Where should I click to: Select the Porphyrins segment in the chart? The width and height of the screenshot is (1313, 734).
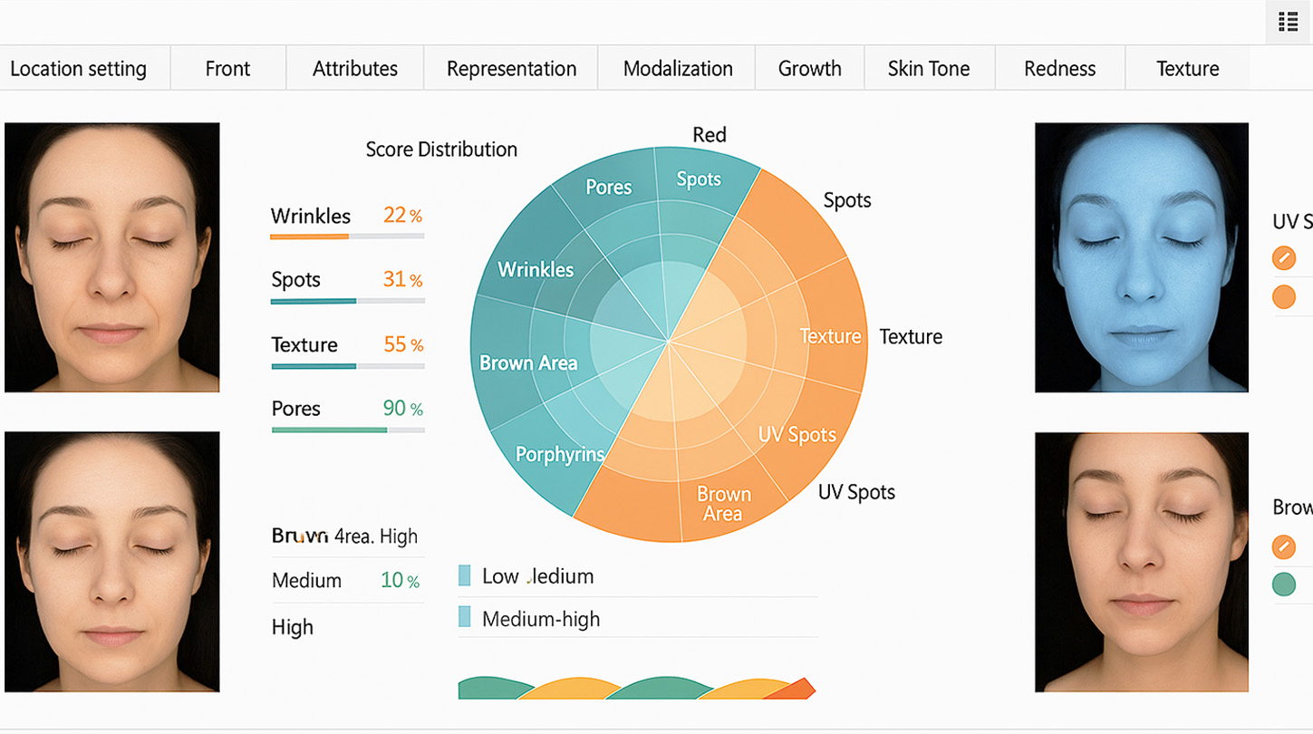558,454
